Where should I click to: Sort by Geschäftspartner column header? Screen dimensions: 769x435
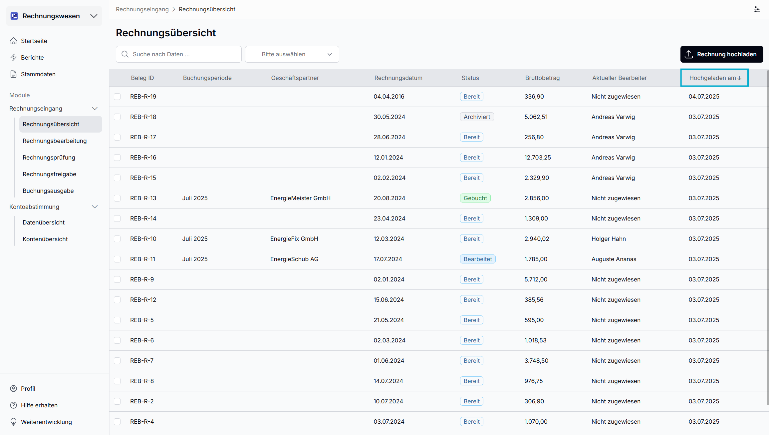295,78
